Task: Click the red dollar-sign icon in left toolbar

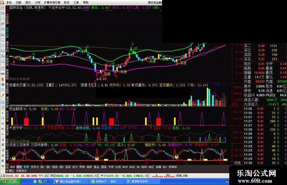Action: pos(2,79)
